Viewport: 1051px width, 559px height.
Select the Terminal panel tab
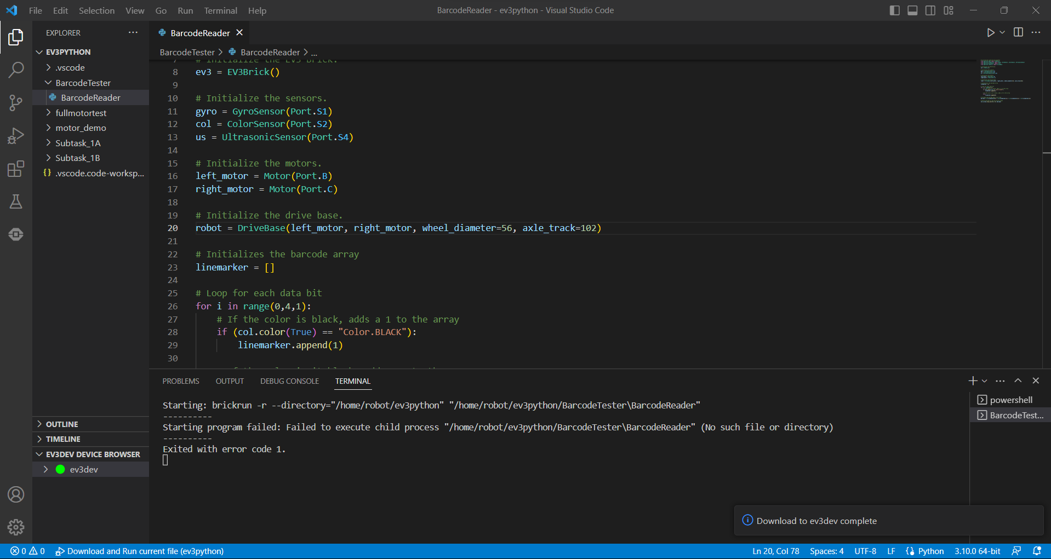(353, 381)
